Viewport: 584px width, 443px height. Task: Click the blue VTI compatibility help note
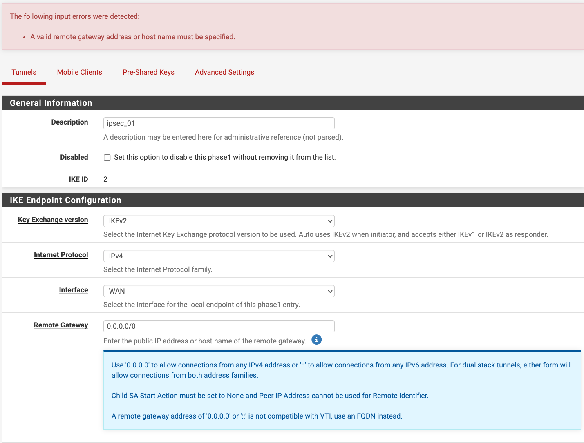click(x=257, y=416)
